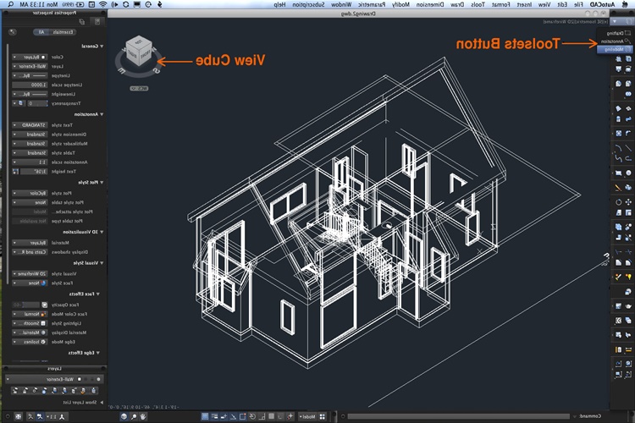Toggle Object Snap square status bar button
This screenshot has width=635, height=423.
(242, 416)
